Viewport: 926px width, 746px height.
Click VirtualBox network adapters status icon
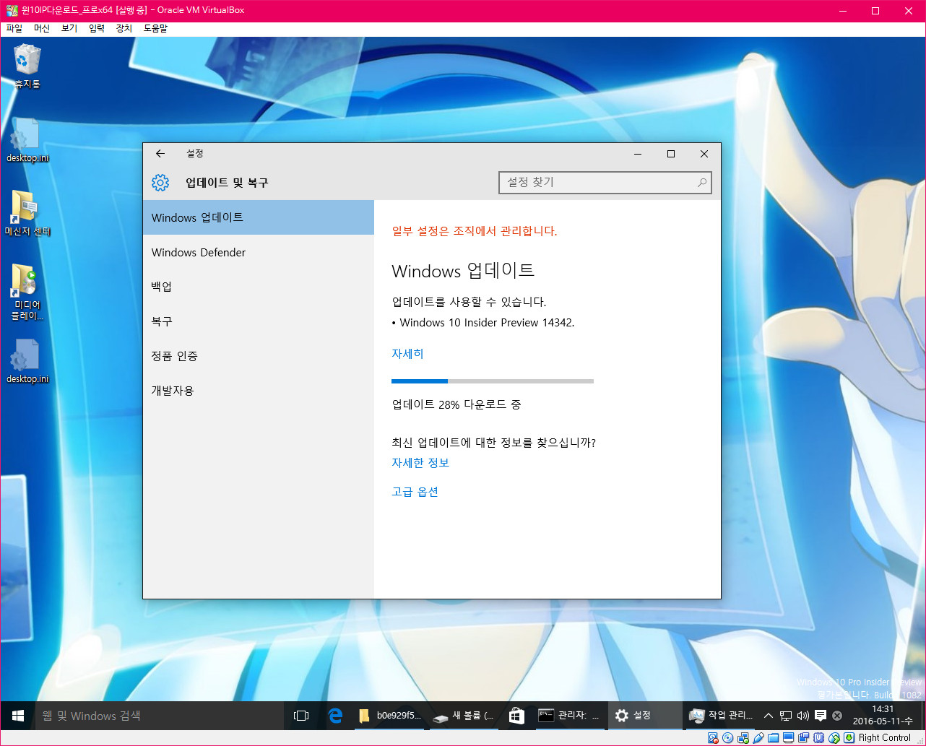pyautogui.click(x=743, y=737)
